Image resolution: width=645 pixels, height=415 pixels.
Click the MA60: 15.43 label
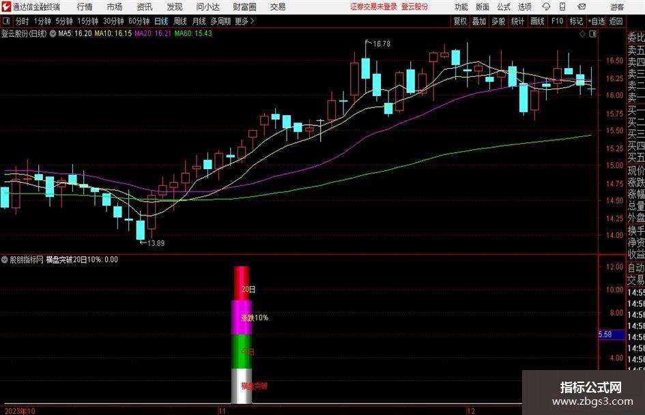(193, 33)
